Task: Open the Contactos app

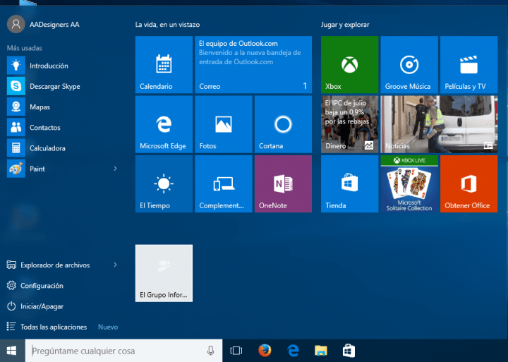Action: coord(62,127)
